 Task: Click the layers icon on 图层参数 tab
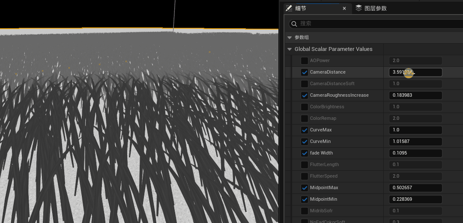(358, 8)
